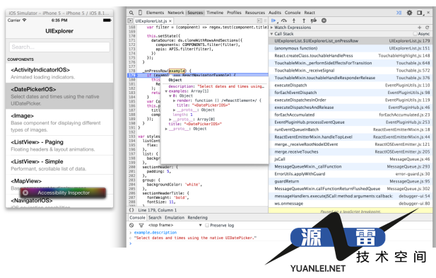Open the top Console panel tab
The image size is (436, 278).
(293, 13)
